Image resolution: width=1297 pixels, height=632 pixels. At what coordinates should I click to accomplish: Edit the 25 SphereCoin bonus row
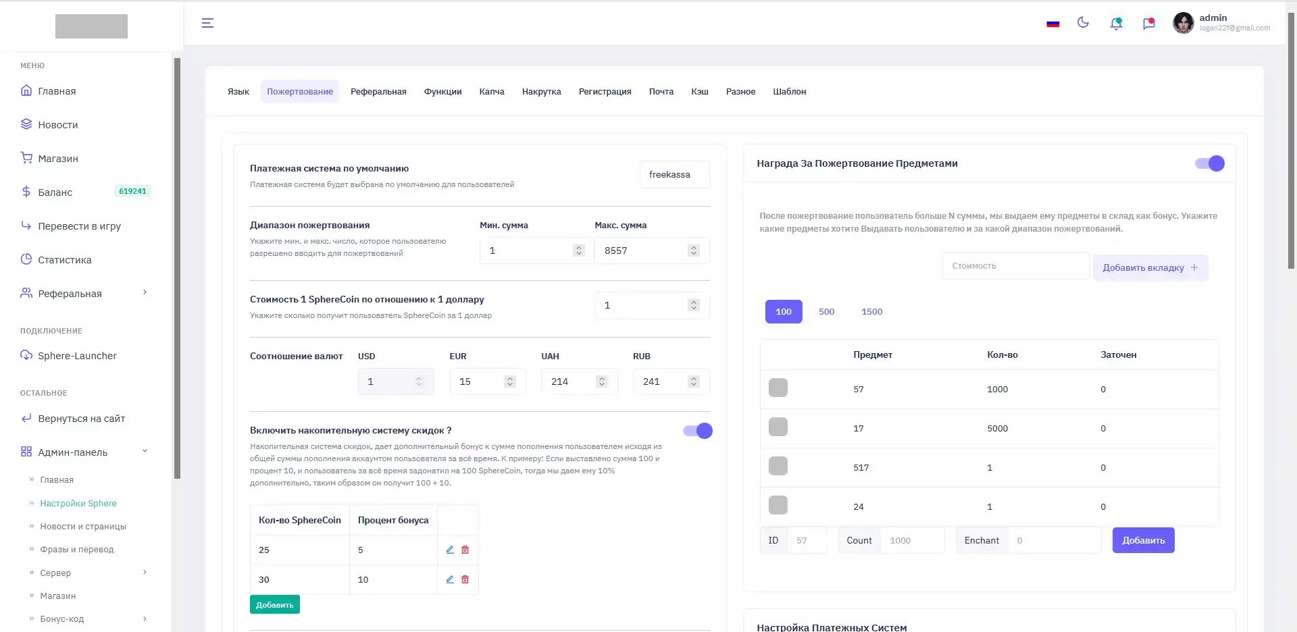(x=450, y=550)
